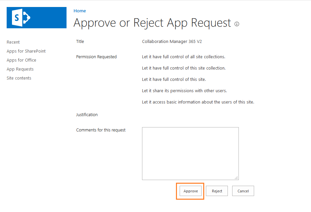The width and height of the screenshot is (311, 212).
Task: Click 'Let it have full control of this site collection.'
Action: click(184, 68)
